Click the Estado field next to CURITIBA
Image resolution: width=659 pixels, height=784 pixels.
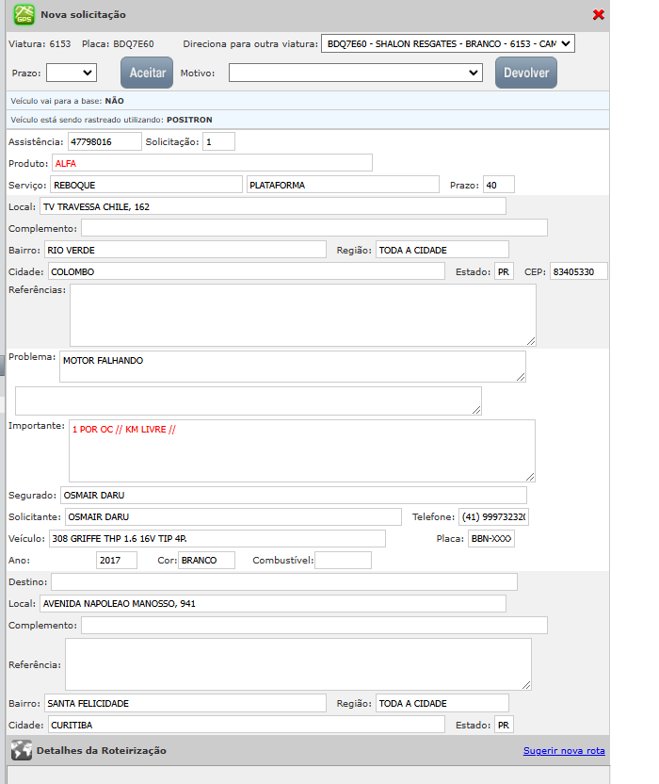504,725
